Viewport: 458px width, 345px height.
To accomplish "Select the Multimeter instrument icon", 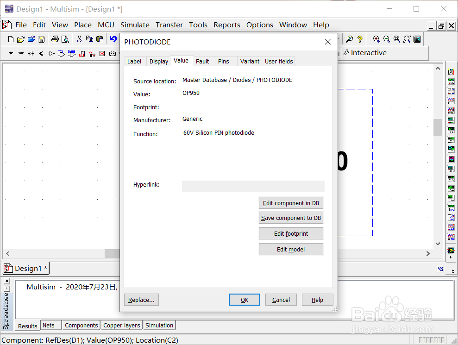I will coord(451,72).
